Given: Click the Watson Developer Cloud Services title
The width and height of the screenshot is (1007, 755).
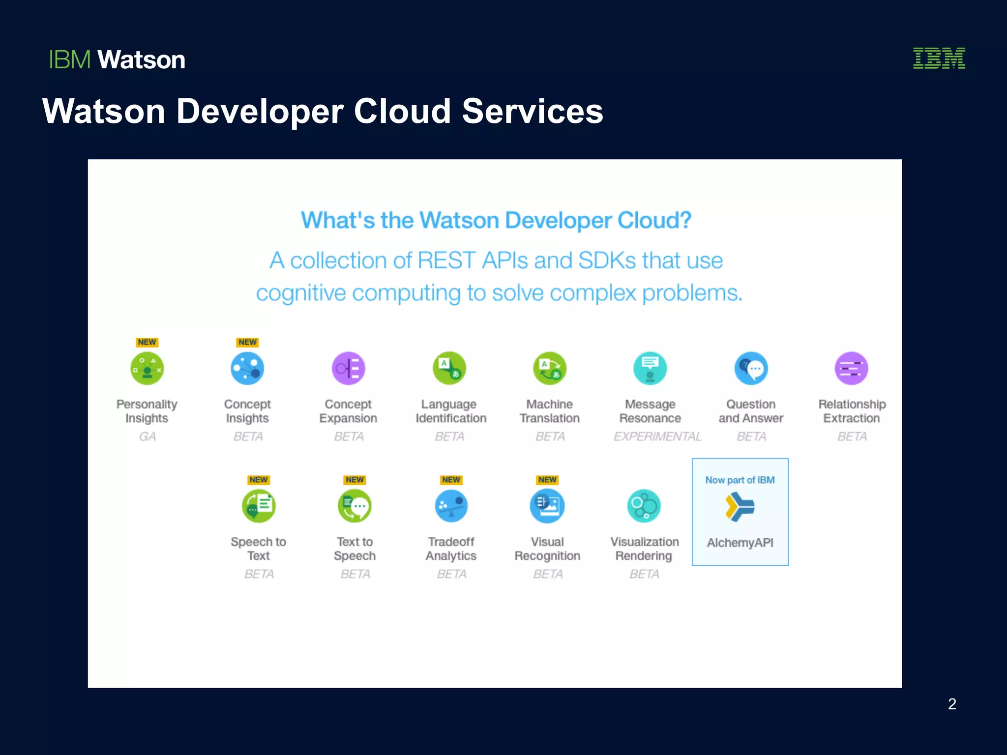Looking at the screenshot, I should (x=323, y=111).
